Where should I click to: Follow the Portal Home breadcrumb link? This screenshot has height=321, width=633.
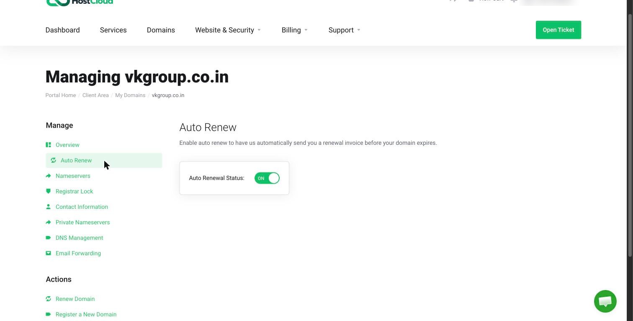[61, 95]
